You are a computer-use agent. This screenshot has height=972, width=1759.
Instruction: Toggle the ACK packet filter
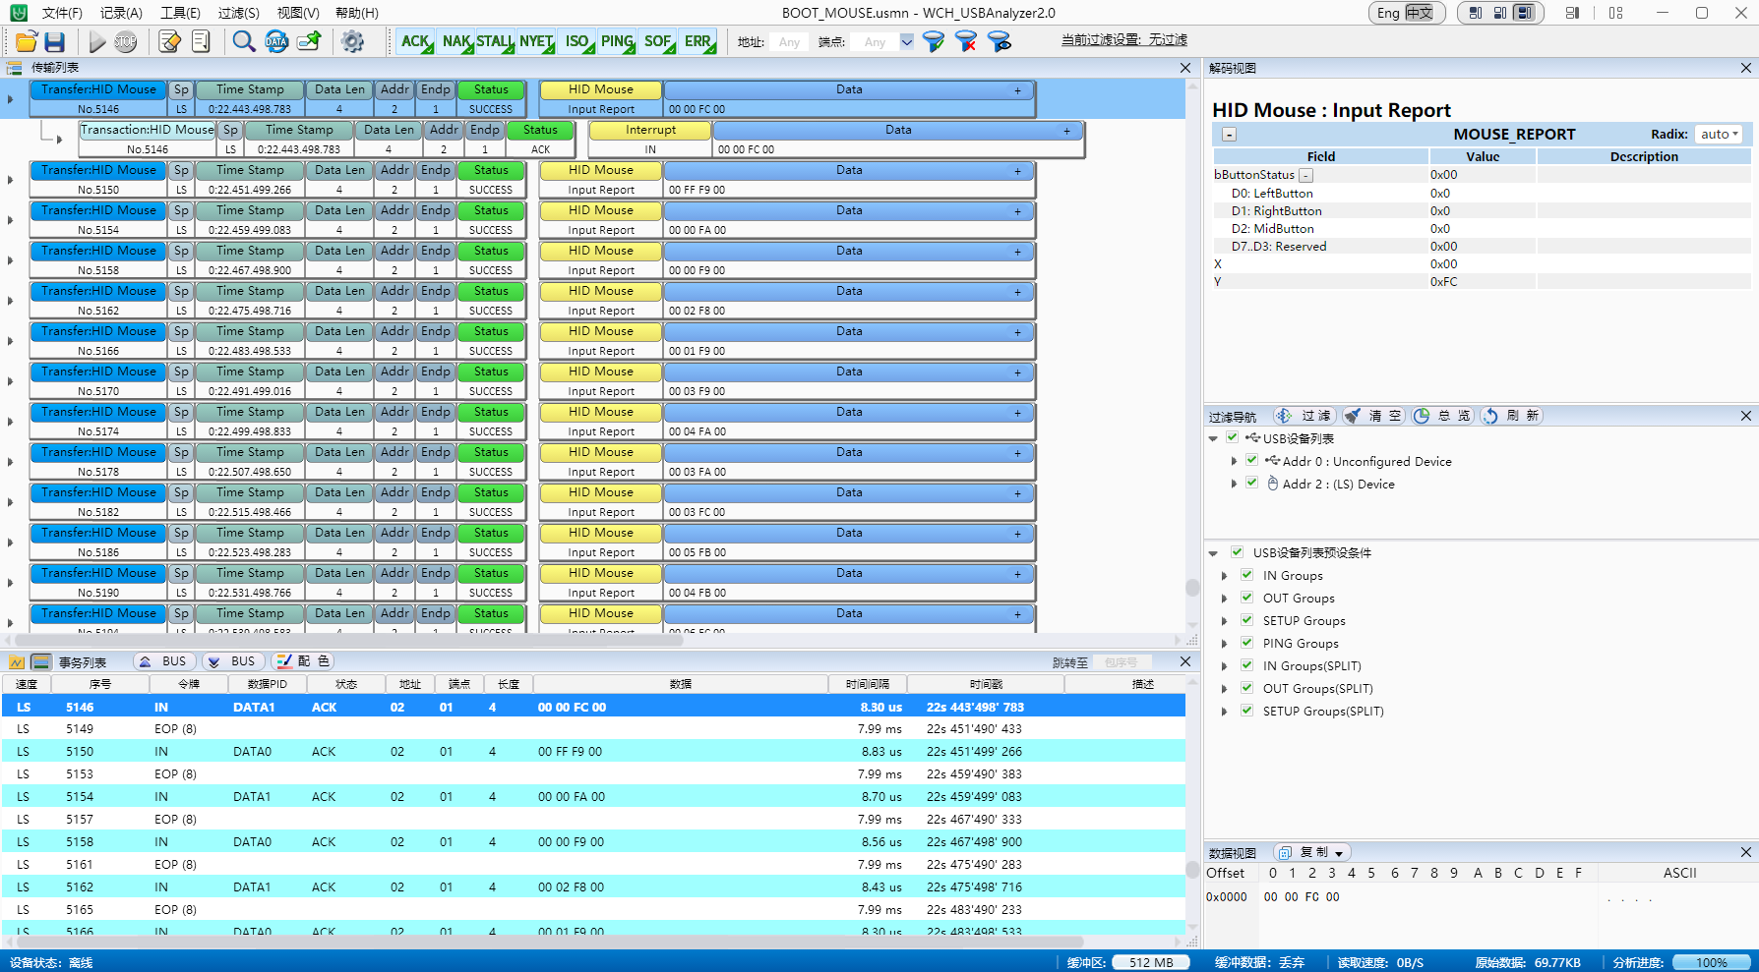(x=415, y=41)
